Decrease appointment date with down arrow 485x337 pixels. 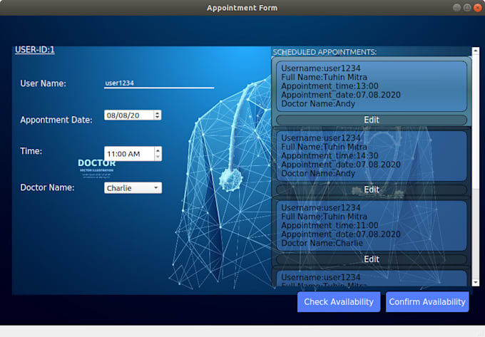click(x=158, y=118)
